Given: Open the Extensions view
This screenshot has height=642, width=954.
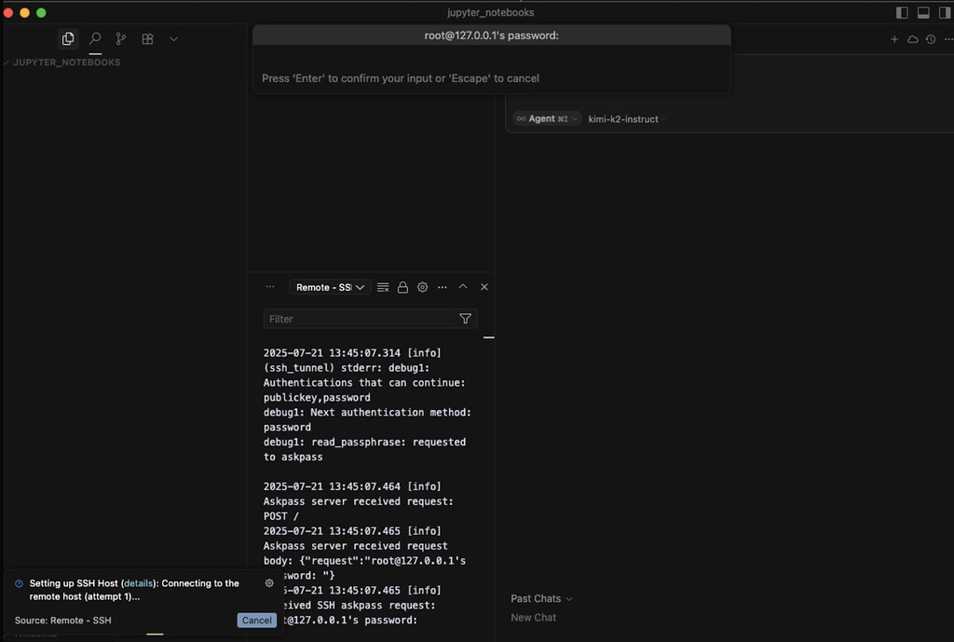Looking at the screenshot, I should point(146,38).
